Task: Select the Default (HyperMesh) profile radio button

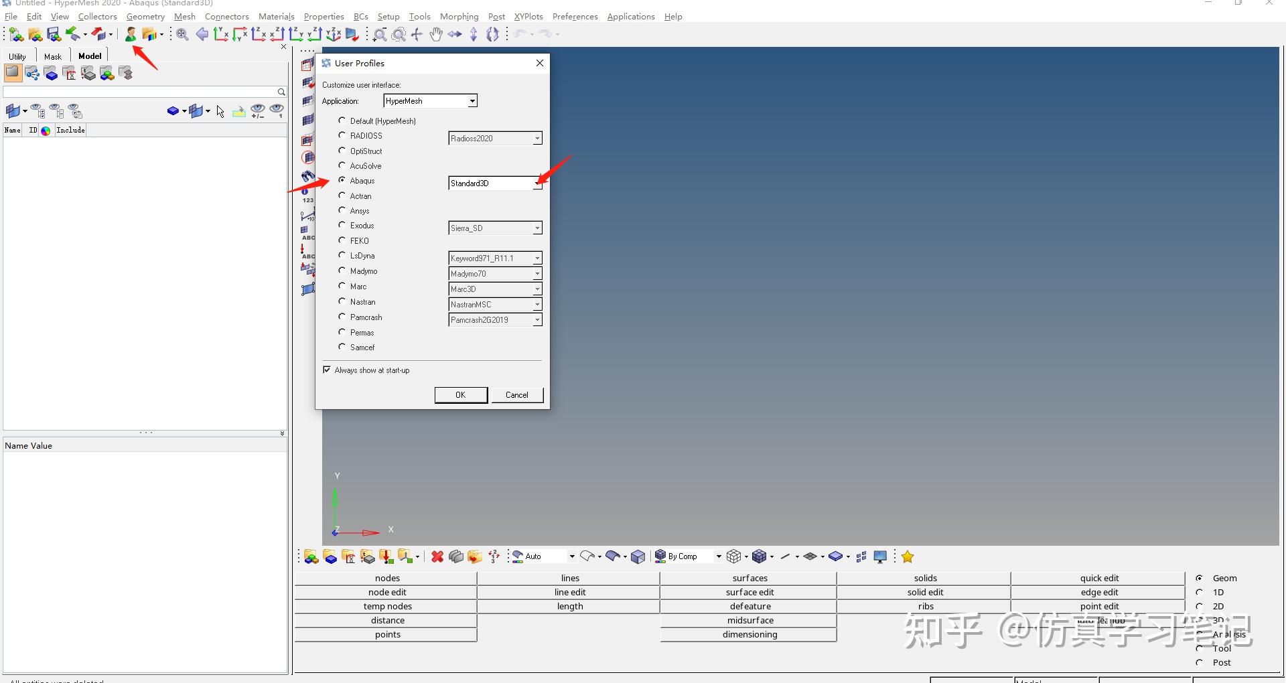Action: tap(342, 121)
